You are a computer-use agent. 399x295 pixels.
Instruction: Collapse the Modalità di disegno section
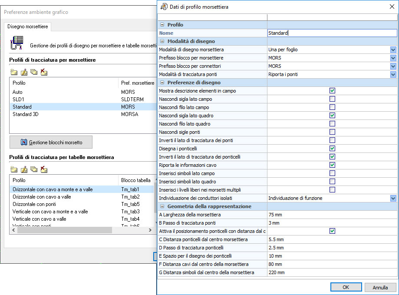pyautogui.click(x=162, y=41)
